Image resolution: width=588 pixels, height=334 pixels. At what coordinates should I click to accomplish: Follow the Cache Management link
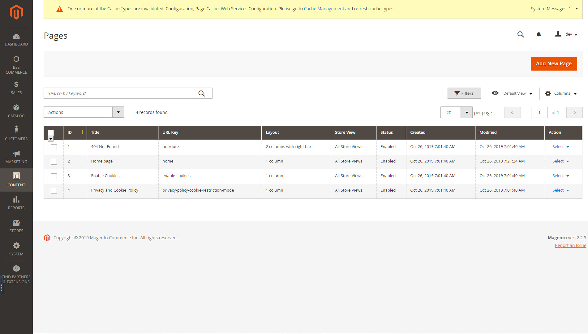324,9
